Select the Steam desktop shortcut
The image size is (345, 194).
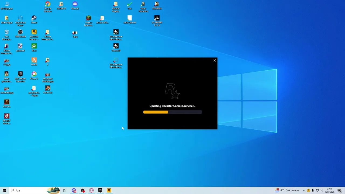click(34, 20)
